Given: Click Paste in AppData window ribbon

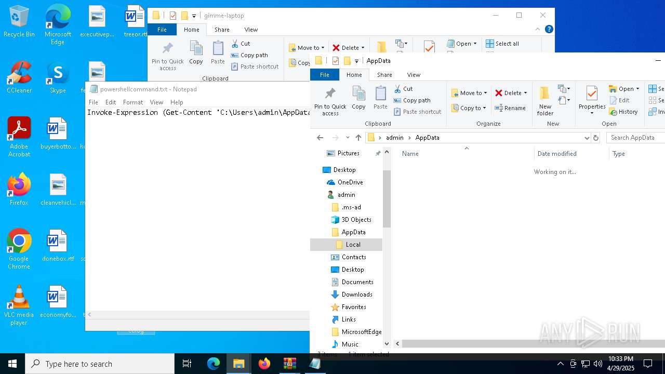Looking at the screenshot, I should click(x=380, y=98).
